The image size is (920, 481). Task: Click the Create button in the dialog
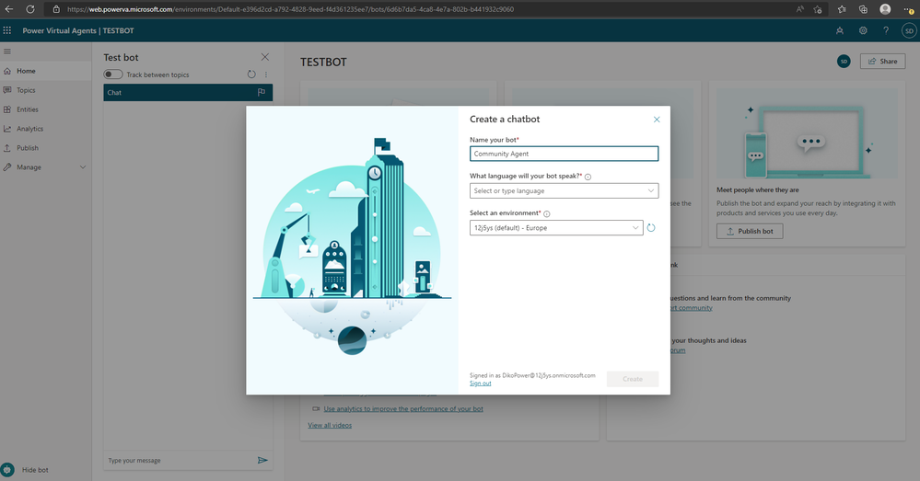[x=633, y=379]
